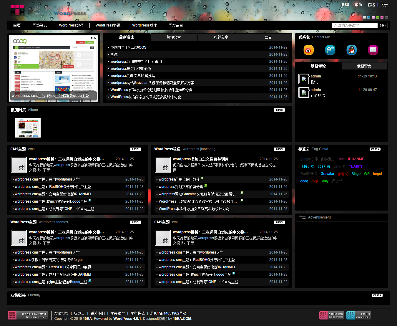The height and width of the screenshot is (326, 397).
Task: Open WordPress插件 in navigation menu
Action: tap(144, 26)
